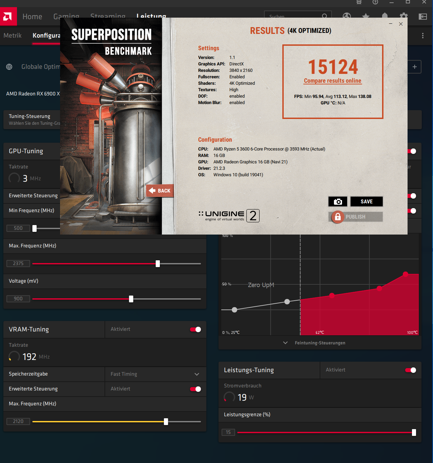Click the AMD logo icon

(x=8, y=16)
